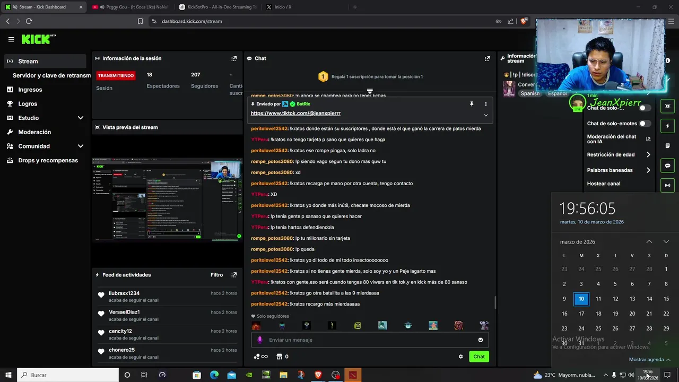Open the tiktok.com/@jeanxpierrr link
Viewport: 679px width, 382px height.
pyautogui.click(x=295, y=114)
